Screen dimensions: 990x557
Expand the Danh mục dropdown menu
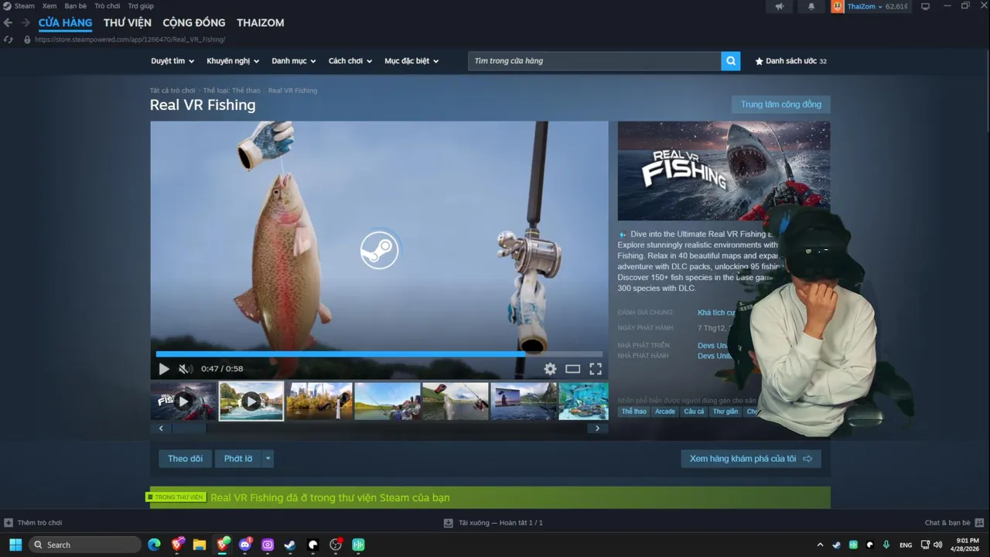coord(294,61)
